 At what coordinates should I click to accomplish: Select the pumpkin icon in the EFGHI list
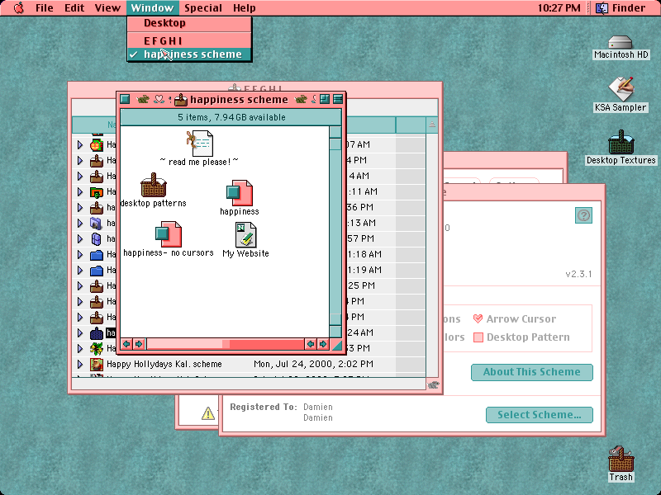click(x=97, y=145)
